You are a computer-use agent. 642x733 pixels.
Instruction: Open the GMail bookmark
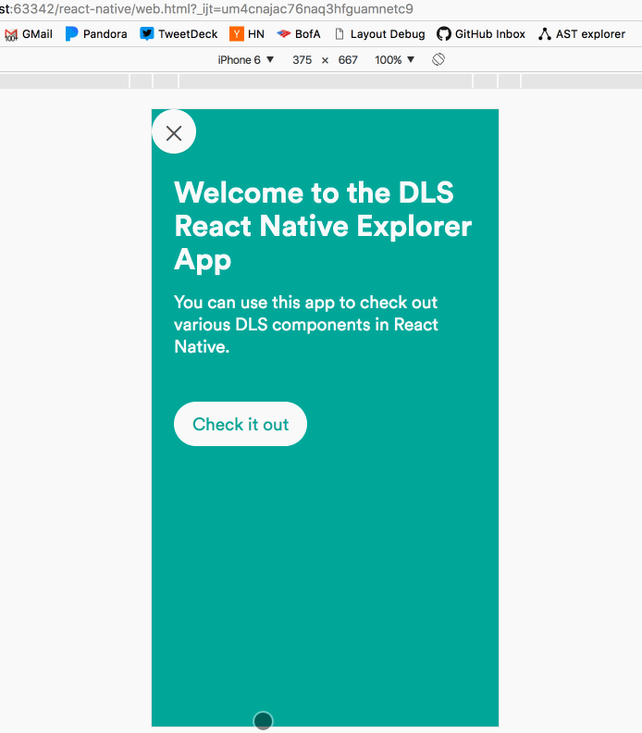click(29, 34)
